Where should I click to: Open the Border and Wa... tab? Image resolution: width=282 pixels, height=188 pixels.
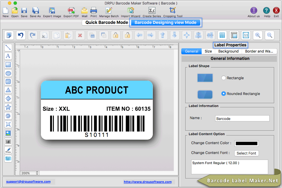pos(259,51)
